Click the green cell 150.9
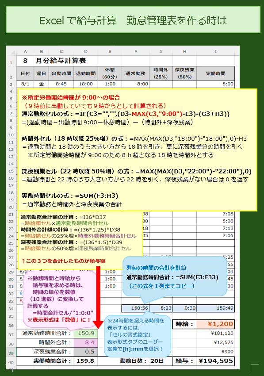This screenshot has width=264, height=376. [x=86, y=334]
